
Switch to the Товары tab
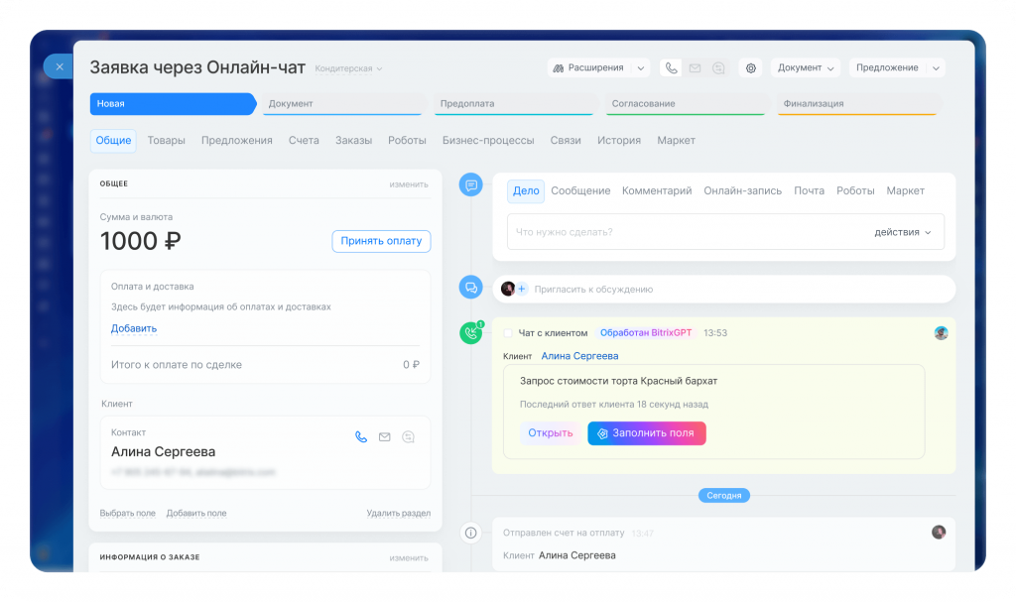[x=166, y=141]
